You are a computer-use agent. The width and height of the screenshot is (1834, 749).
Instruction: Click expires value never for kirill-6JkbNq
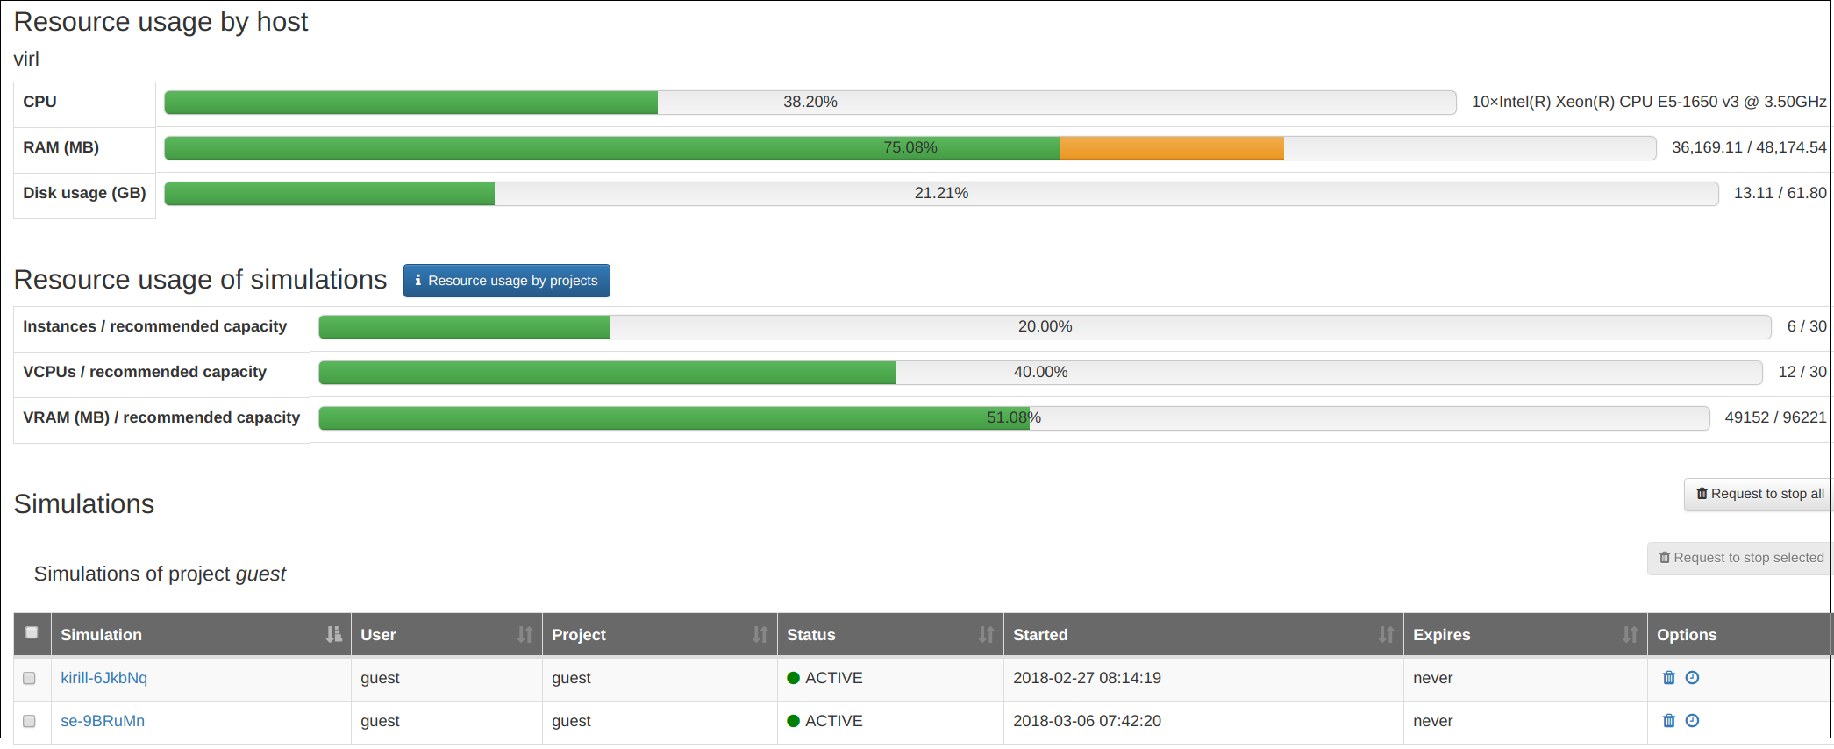click(1433, 678)
